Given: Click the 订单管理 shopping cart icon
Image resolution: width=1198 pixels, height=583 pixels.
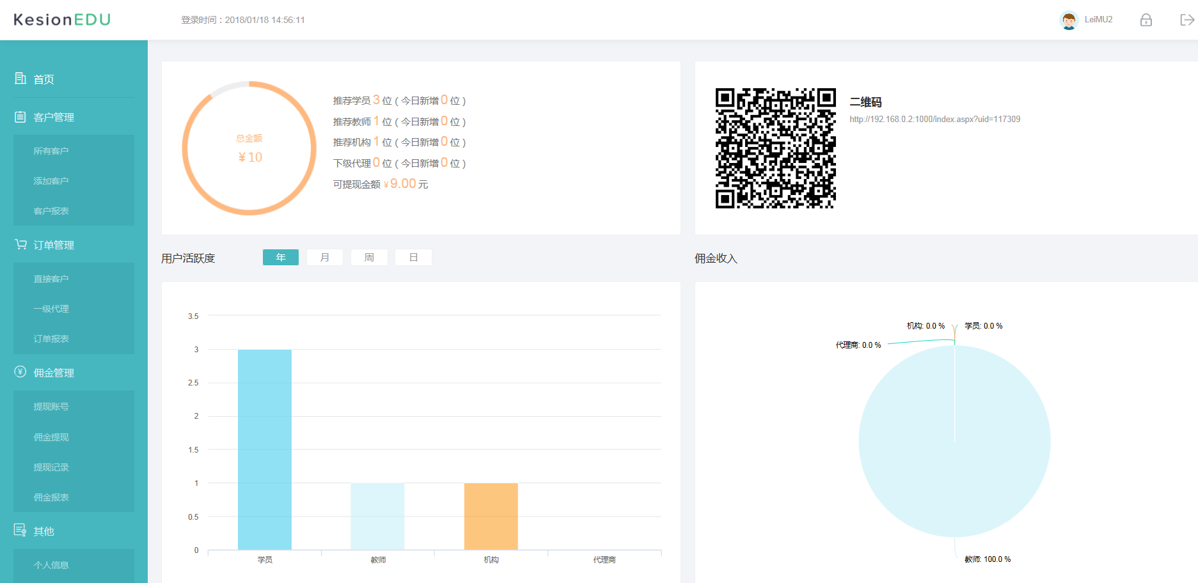Looking at the screenshot, I should (20, 244).
